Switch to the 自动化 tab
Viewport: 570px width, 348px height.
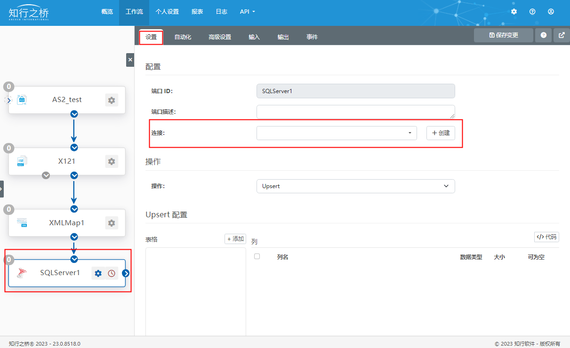point(183,37)
